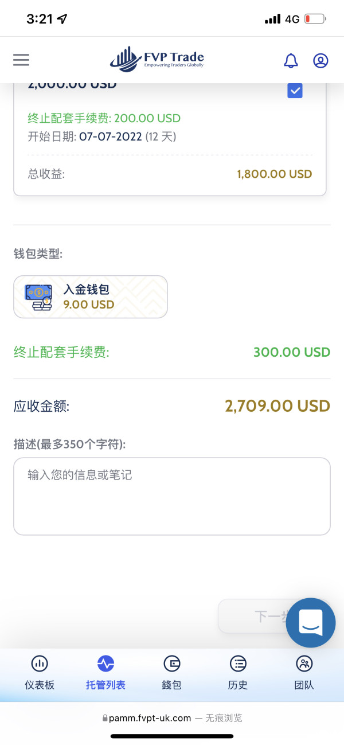Tap the team icon in bottom bar

(x=304, y=664)
